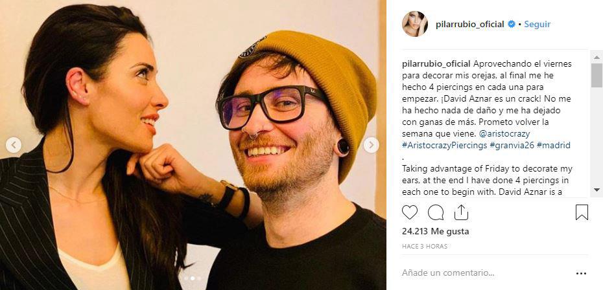Image resolution: width=603 pixels, height=290 pixels.
Task: Click the caption scrollbar down arrow
Action: 597,190
